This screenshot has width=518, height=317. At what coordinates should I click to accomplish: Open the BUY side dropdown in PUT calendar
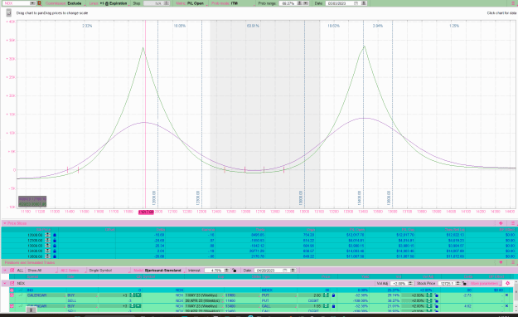pos(82,295)
